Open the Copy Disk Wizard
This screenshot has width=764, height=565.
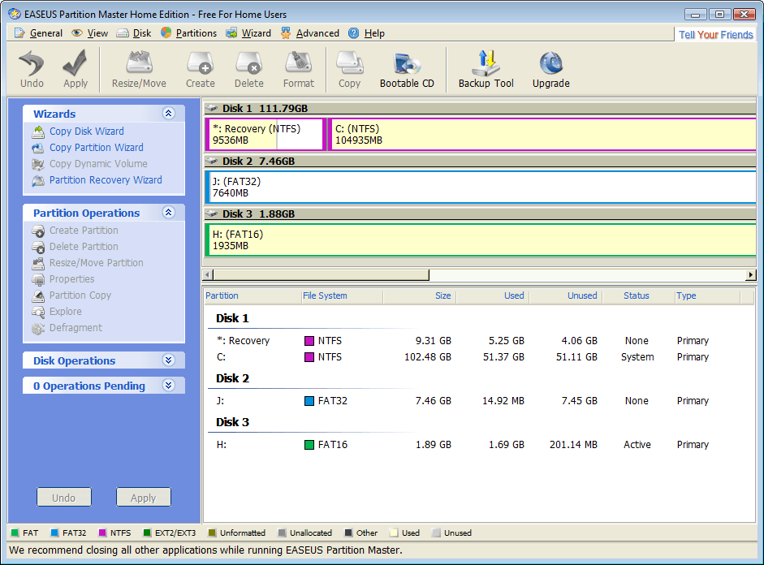pyautogui.click(x=86, y=131)
